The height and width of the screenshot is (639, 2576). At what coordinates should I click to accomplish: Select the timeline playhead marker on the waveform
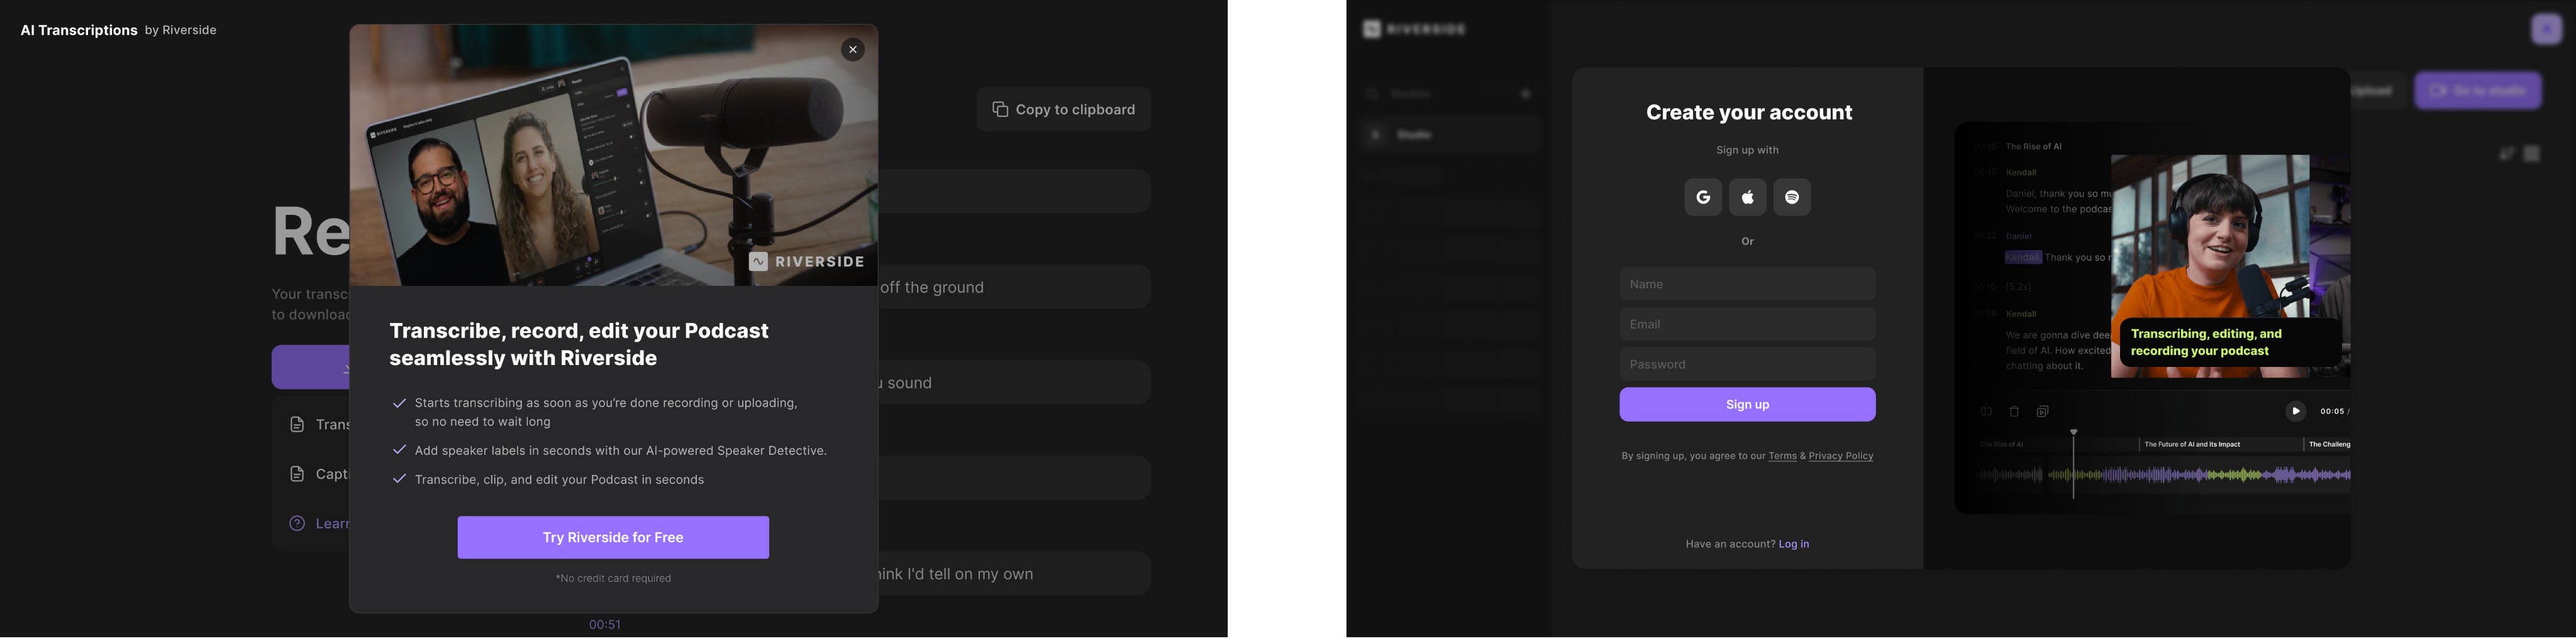[2073, 434]
